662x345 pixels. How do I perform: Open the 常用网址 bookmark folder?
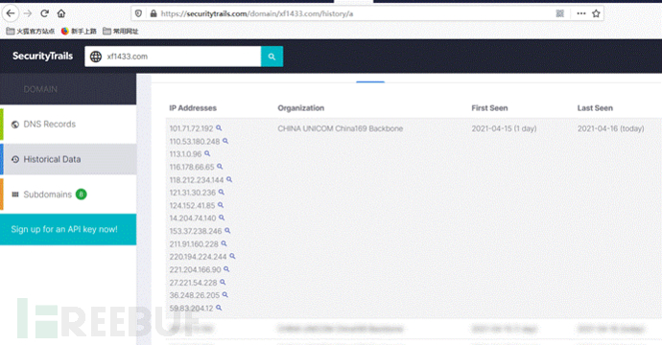121,32
